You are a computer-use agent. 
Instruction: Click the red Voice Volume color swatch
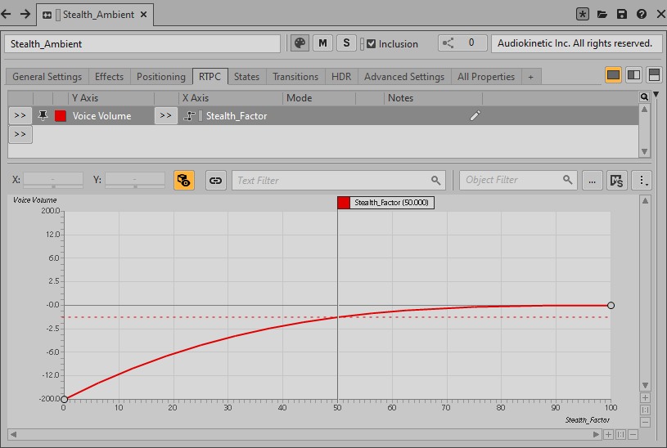point(60,116)
